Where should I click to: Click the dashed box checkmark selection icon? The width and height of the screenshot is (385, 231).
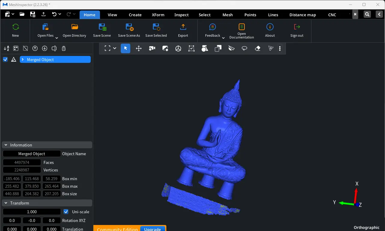192,48
